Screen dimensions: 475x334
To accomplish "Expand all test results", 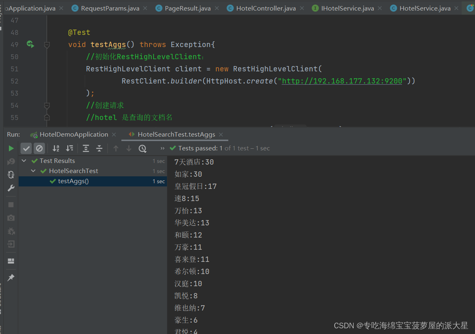I will pos(86,148).
